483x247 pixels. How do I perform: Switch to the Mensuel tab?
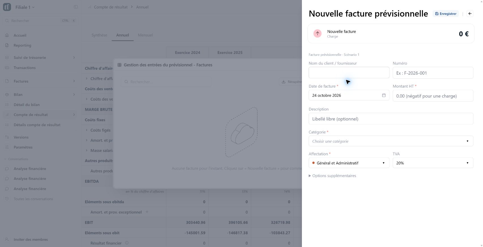145,35
